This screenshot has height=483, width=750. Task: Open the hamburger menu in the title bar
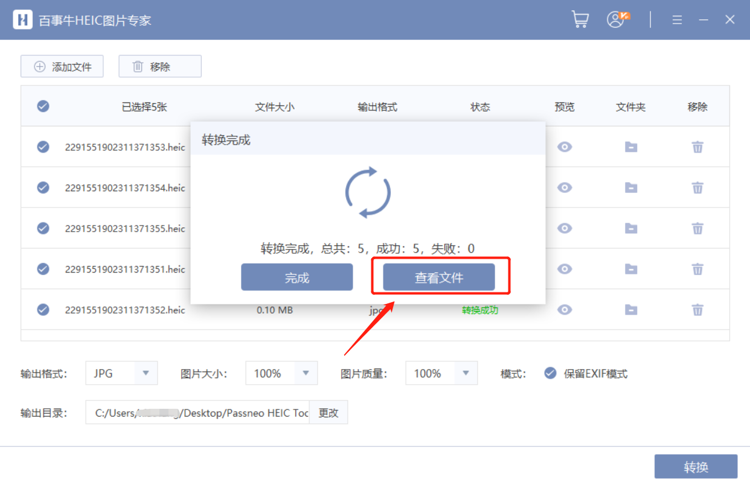coord(677,19)
